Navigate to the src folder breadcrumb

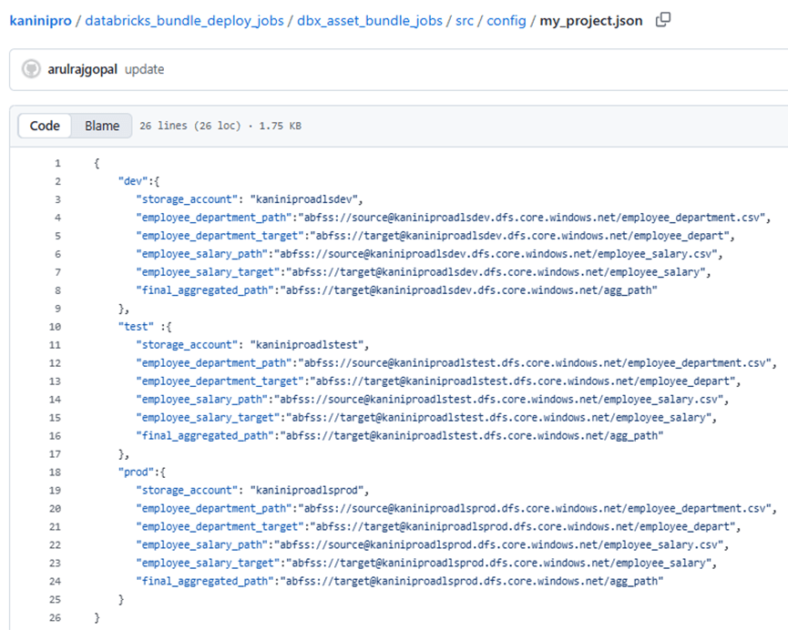coord(466,20)
